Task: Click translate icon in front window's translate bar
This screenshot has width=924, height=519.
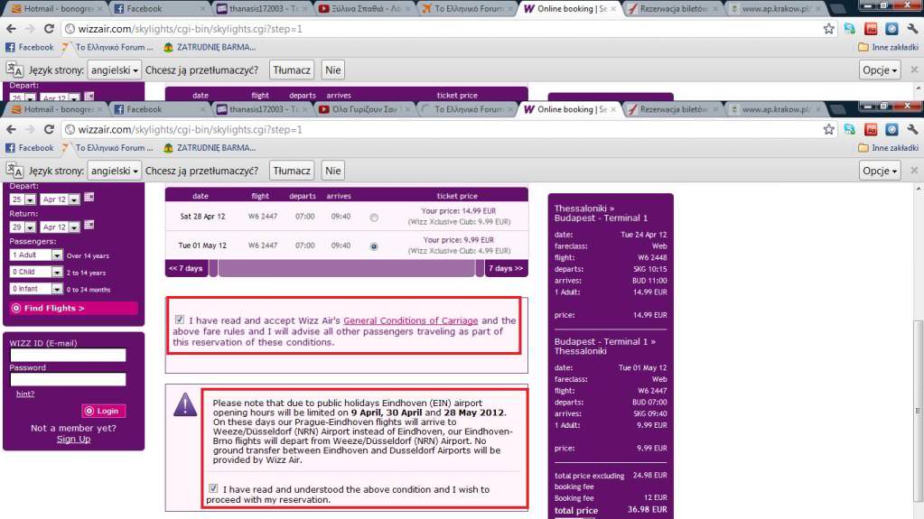Action: point(14,171)
